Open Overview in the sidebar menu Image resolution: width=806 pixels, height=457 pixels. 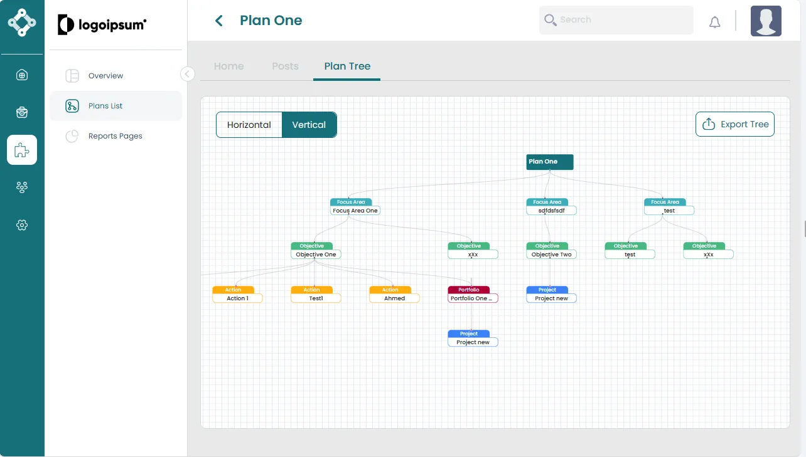(116, 76)
